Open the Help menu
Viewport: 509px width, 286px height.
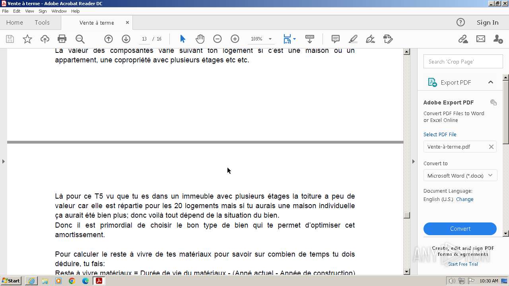[x=75, y=11]
